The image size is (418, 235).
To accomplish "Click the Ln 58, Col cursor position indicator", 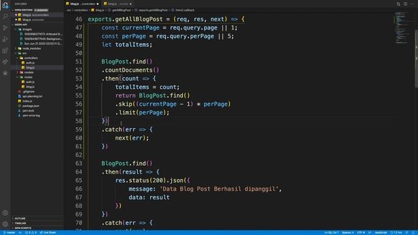I will (331, 232).
